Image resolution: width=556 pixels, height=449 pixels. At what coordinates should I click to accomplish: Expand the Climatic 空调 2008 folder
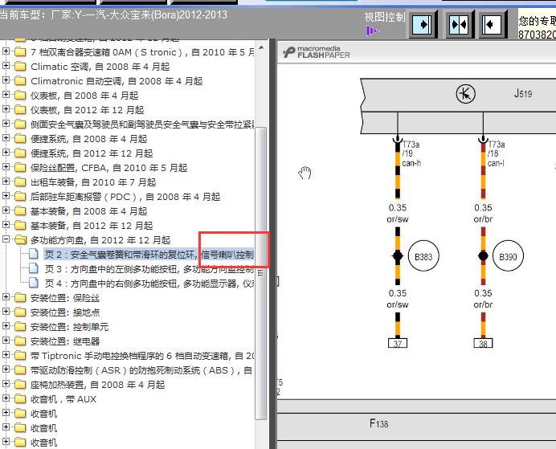coord(6,66)
